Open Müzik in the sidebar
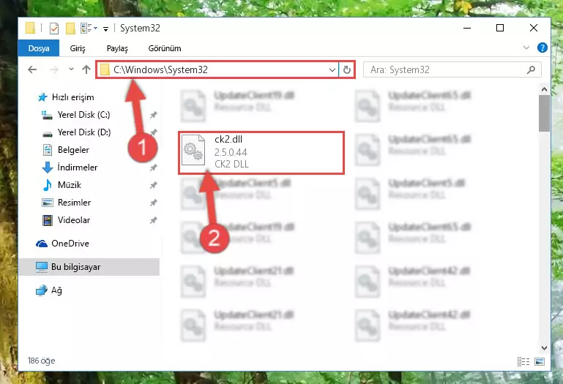Viewport: 563px width, 384px height. (x=61, y=185)
